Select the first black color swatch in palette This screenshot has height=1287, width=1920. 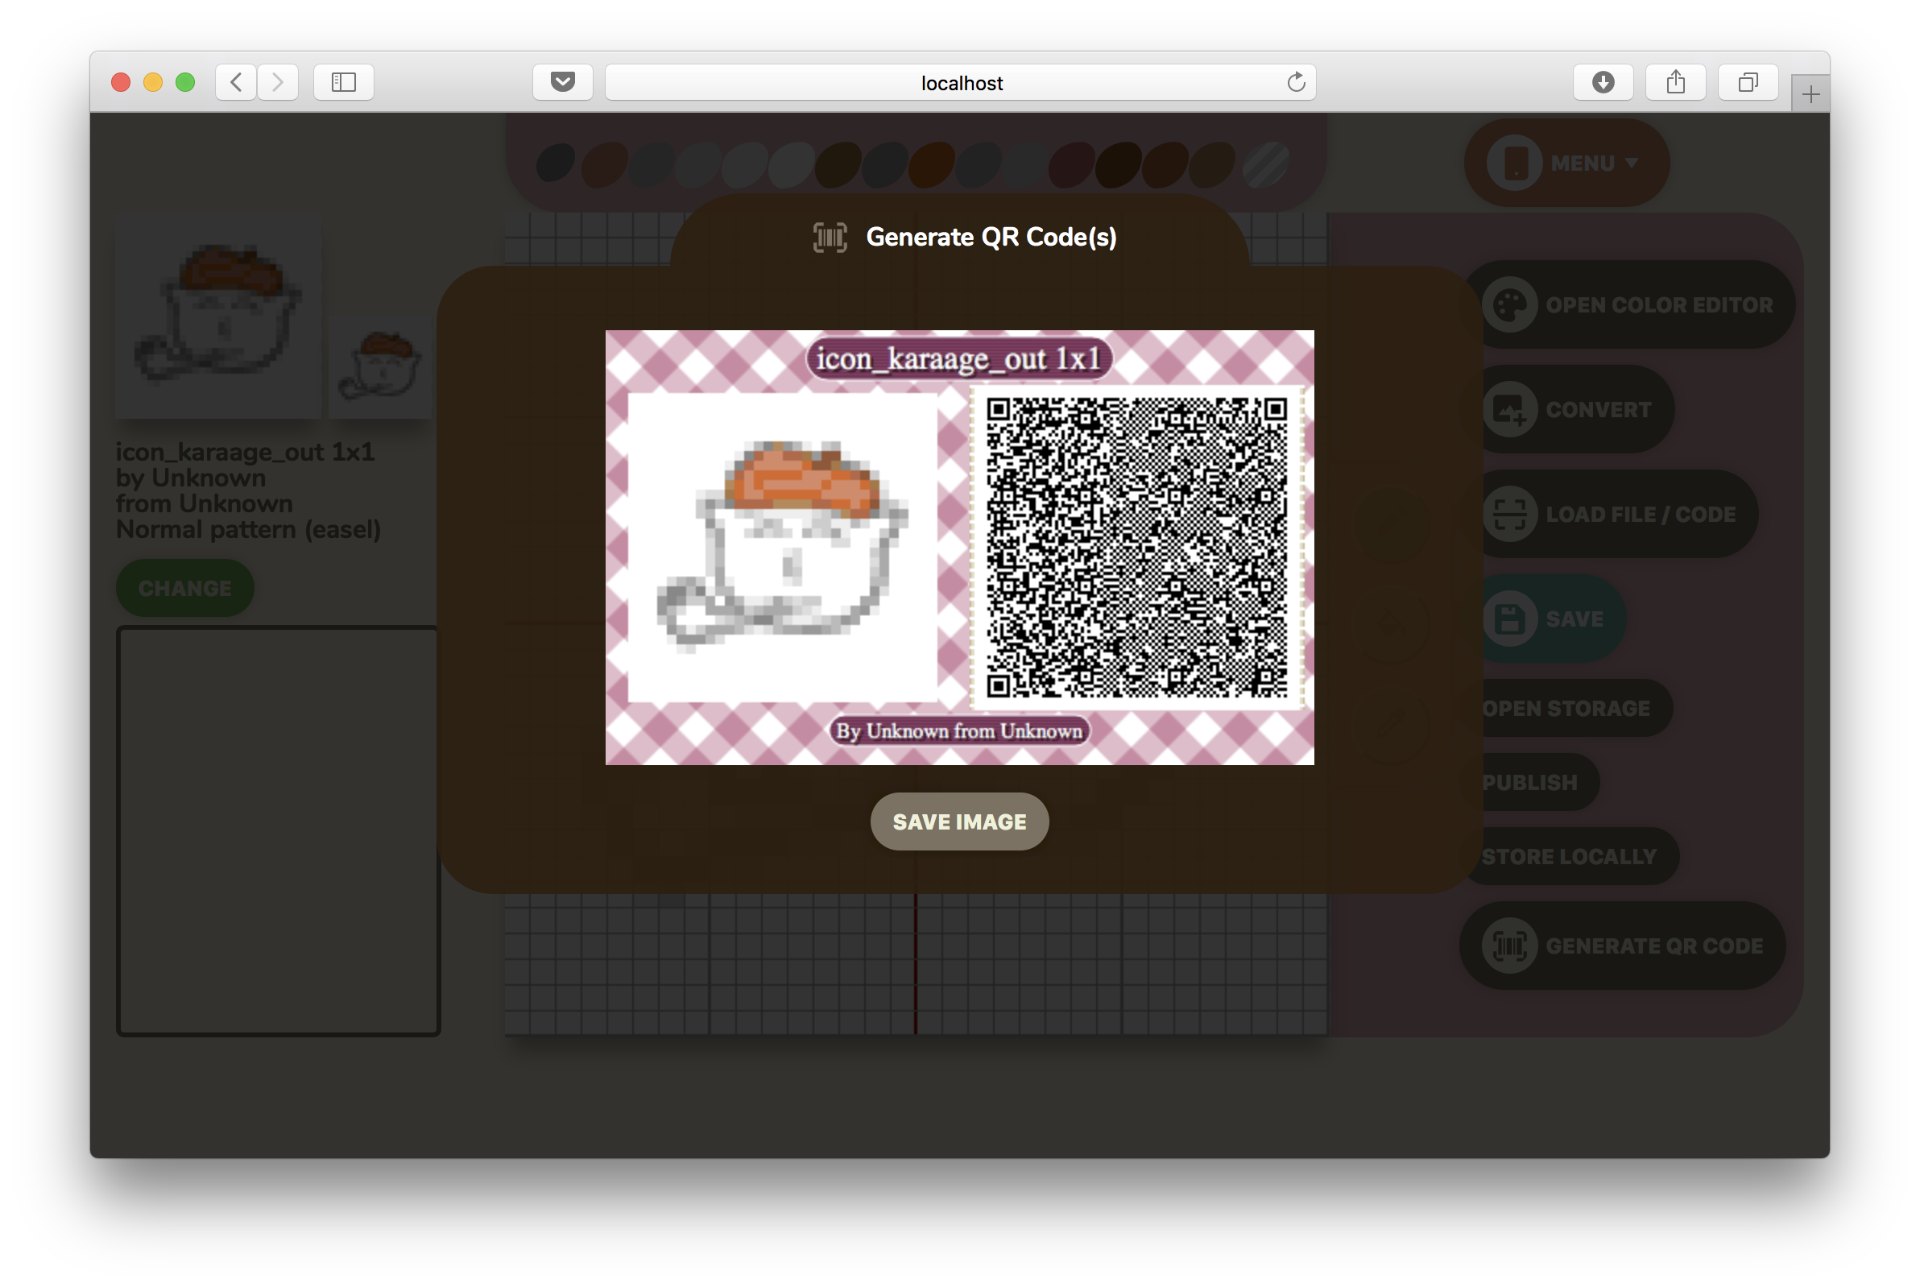[555, 163]
